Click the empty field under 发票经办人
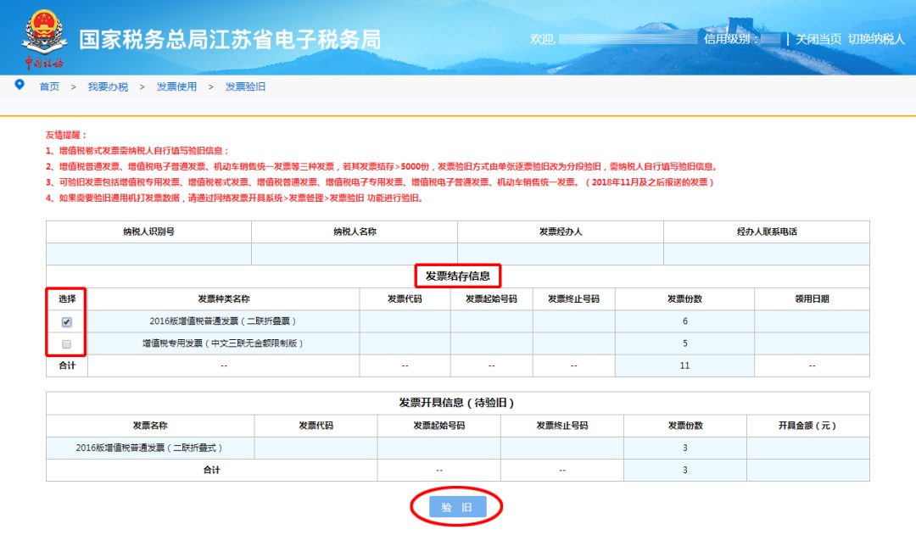 tap(561, 254)
